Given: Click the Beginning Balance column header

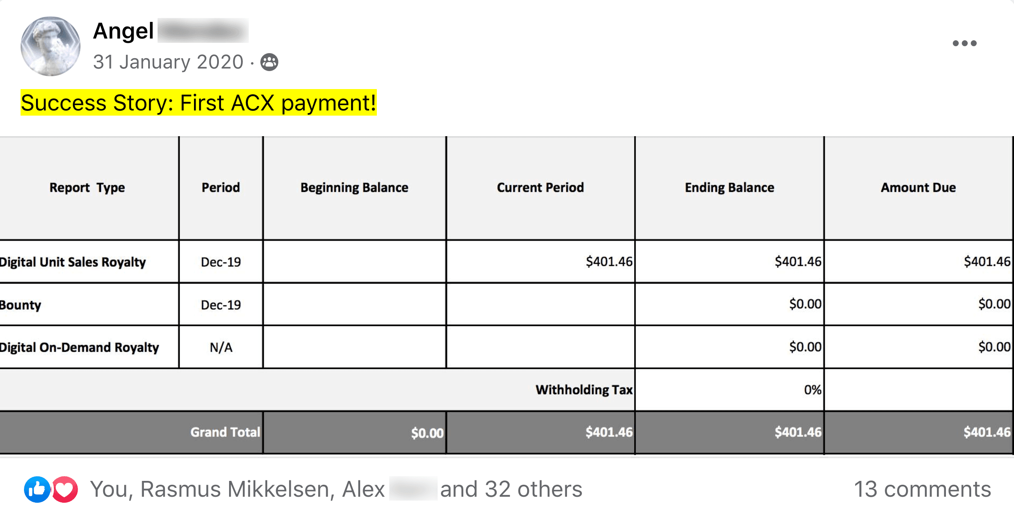Looking at the screenshot, I should 354,188.
